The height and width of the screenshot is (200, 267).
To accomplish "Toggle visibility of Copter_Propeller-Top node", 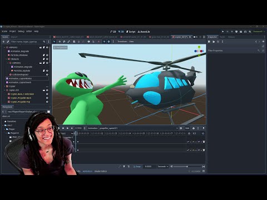I will click(47, 102).
